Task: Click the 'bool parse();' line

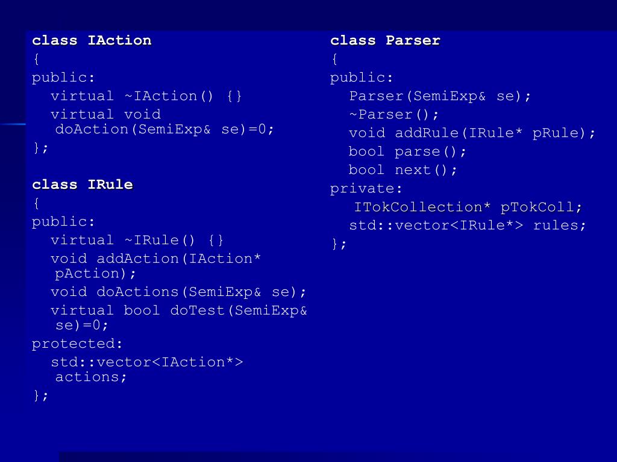Action: [x=408, y=151]
